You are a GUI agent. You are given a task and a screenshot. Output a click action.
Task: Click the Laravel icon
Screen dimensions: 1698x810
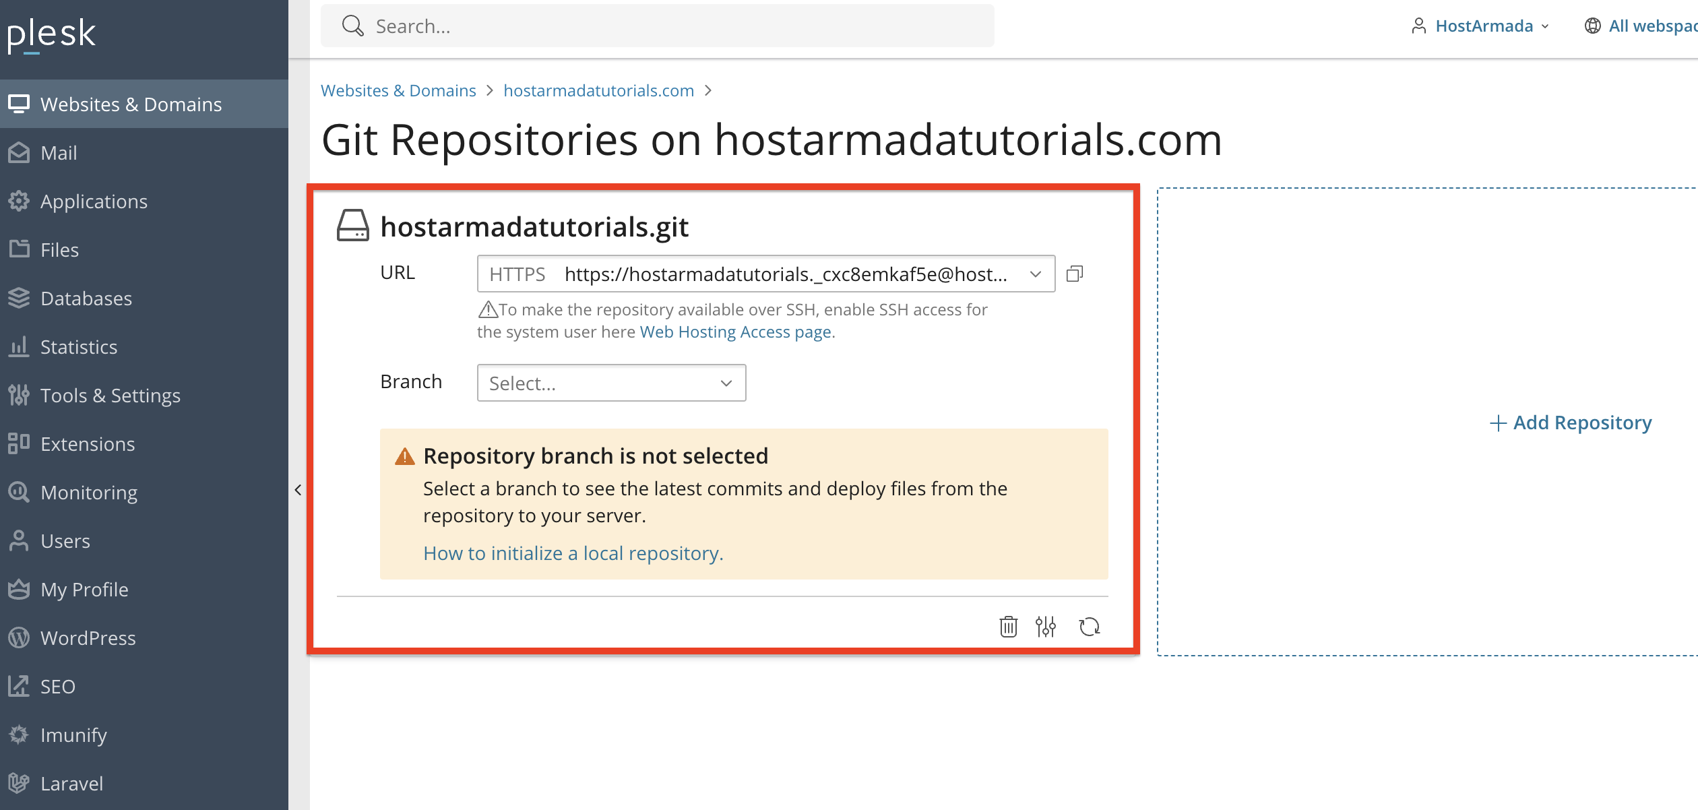(x=19, y=784)
